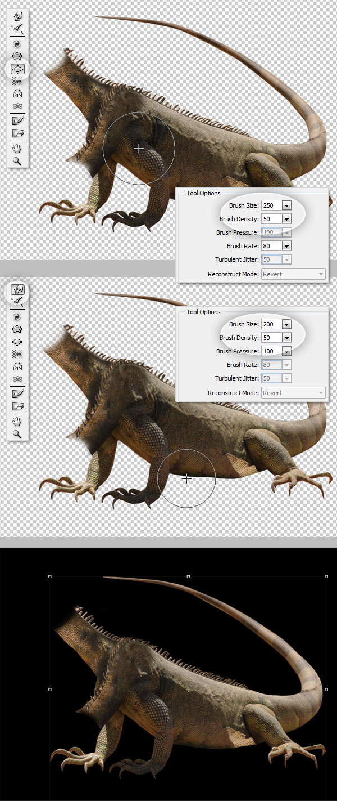Select Bloat tool in middle screenshot toolbar
Viewport: 337px width, 801px height.
(17, 342)
